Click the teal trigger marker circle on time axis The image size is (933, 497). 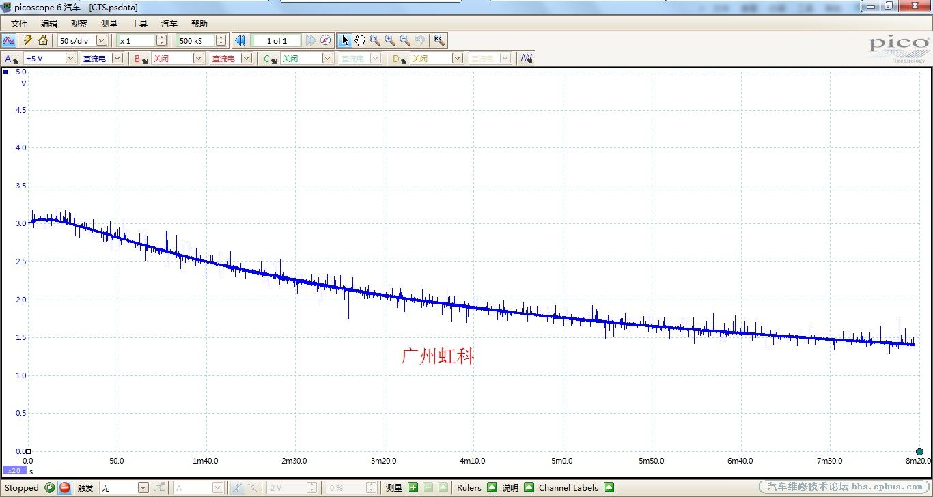click(919, 451)
